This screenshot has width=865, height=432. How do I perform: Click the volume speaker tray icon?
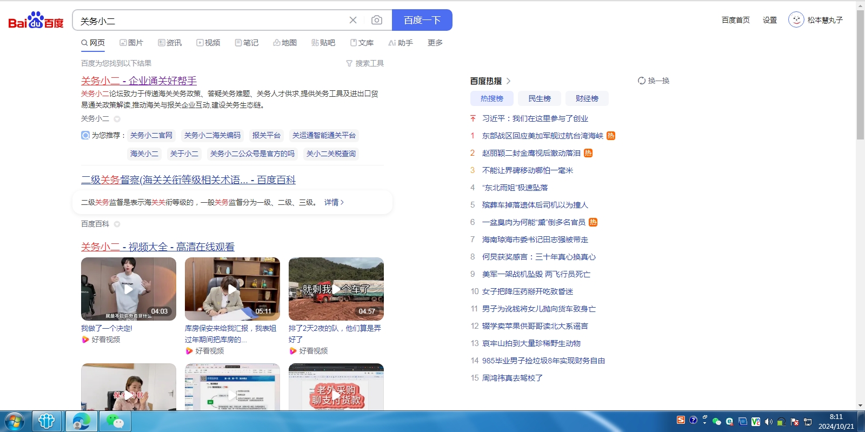[768, 422]
